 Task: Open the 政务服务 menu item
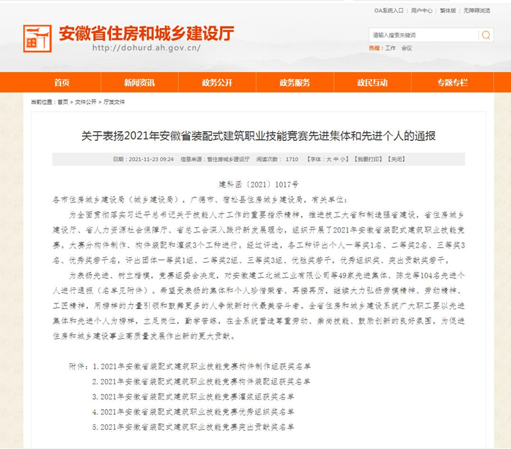click(294, 82)
